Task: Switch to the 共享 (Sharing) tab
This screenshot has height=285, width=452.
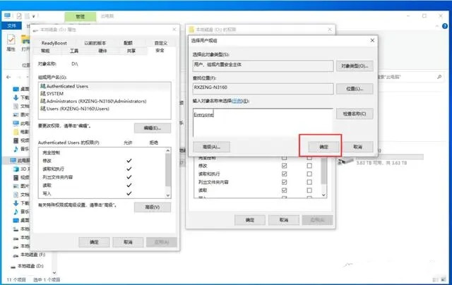Action: [x=131, y=51]
